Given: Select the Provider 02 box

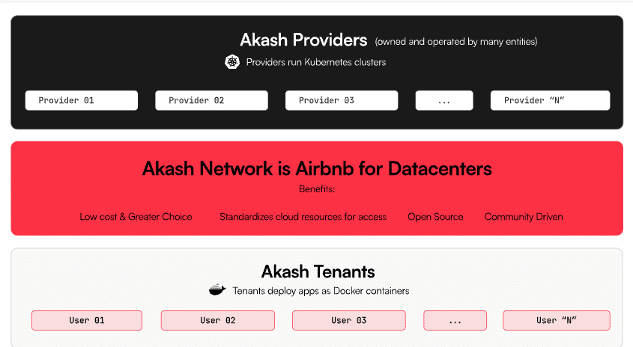Looking at the screenshot, I should point(211,100).
